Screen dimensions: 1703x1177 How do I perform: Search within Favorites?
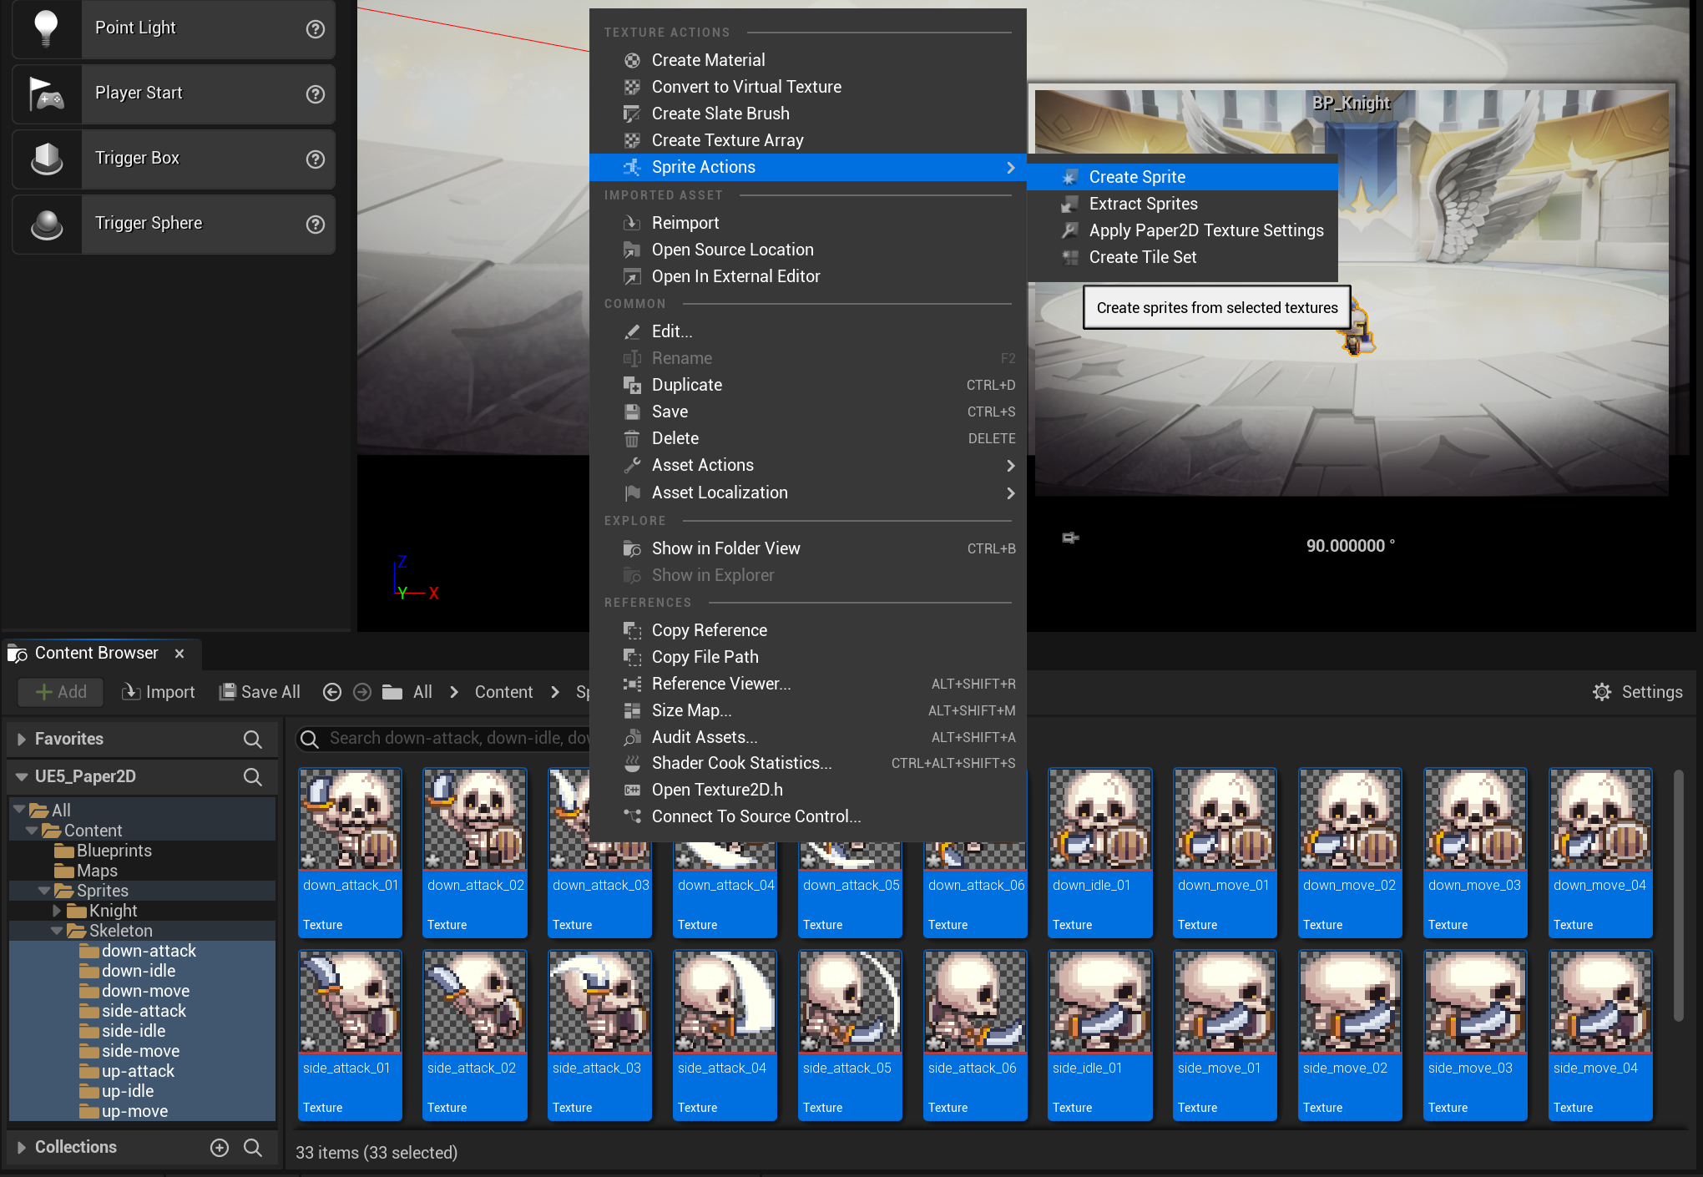pos(252,739)
